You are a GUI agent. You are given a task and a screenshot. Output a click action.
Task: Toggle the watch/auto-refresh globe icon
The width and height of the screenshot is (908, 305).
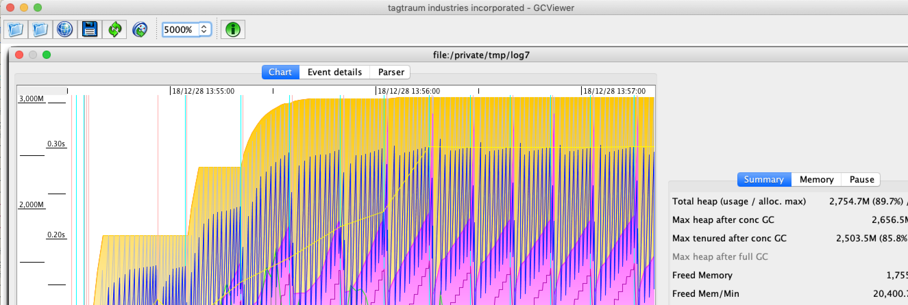(139, 29)
